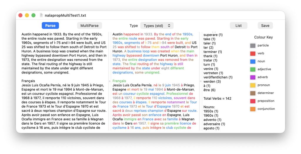Screen dimensions: 301x154
Task: Click the orange conjunction colour swatch
Action: [x=252, y=109]
